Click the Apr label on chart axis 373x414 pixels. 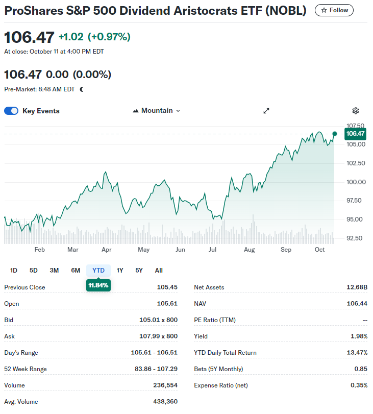(106, 250)
